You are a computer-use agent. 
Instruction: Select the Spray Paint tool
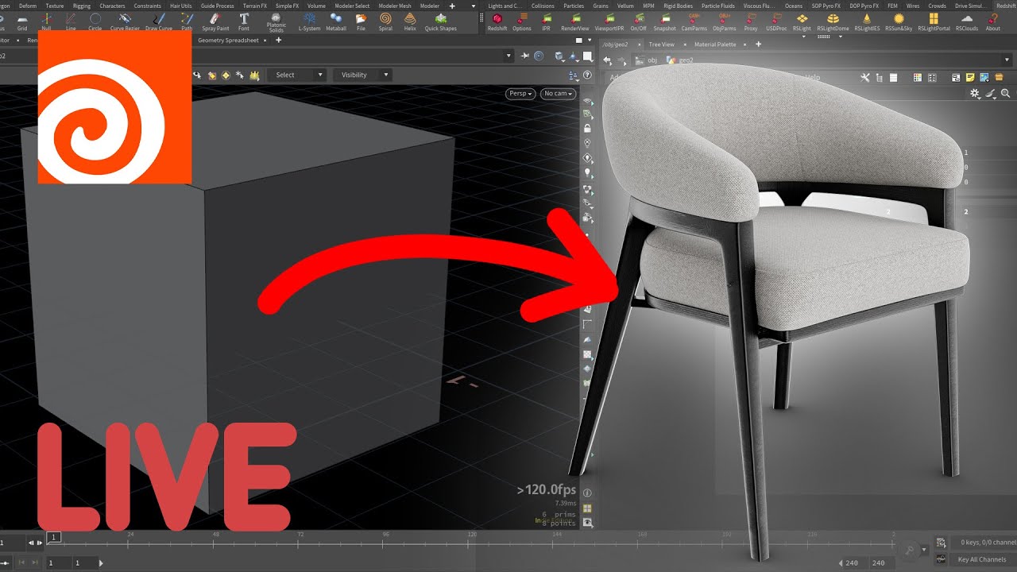215,21
